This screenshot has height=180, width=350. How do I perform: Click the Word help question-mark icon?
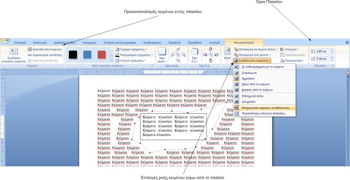pyautogui.click(x=347, y=42)
